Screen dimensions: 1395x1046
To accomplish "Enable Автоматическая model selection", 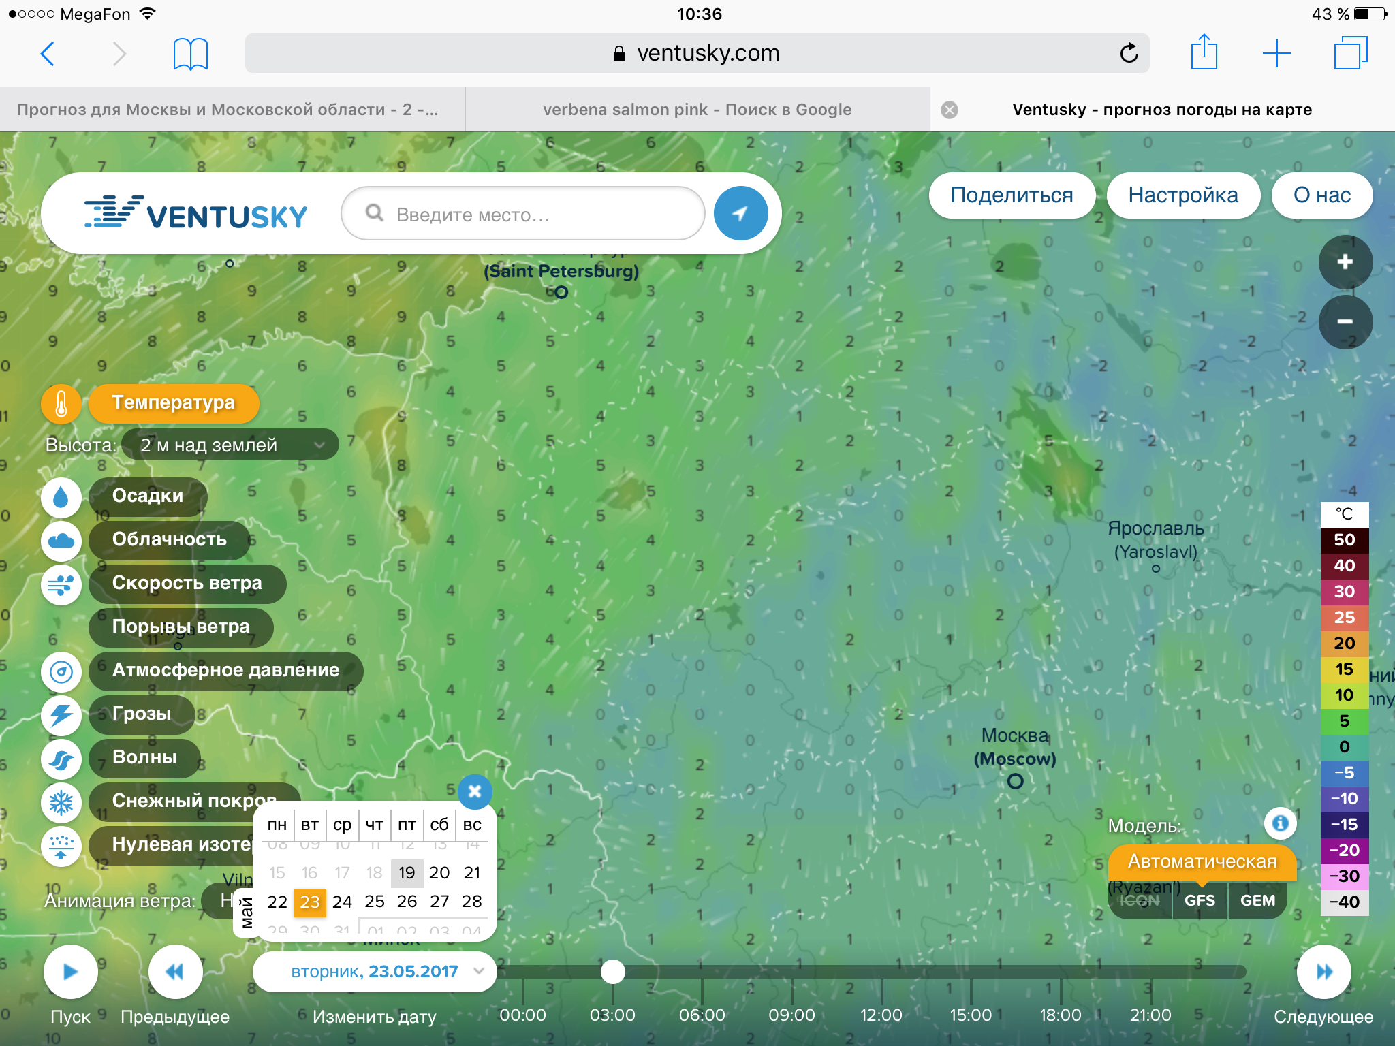I will (1202, 861).
